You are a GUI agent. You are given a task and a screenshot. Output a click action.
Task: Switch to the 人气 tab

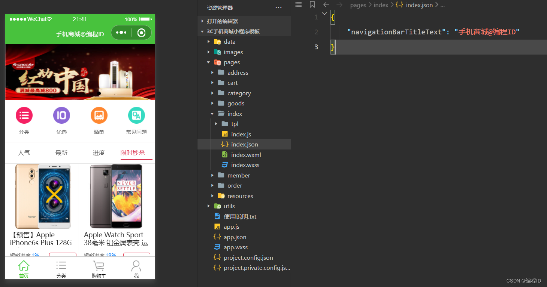click(24, 152)
